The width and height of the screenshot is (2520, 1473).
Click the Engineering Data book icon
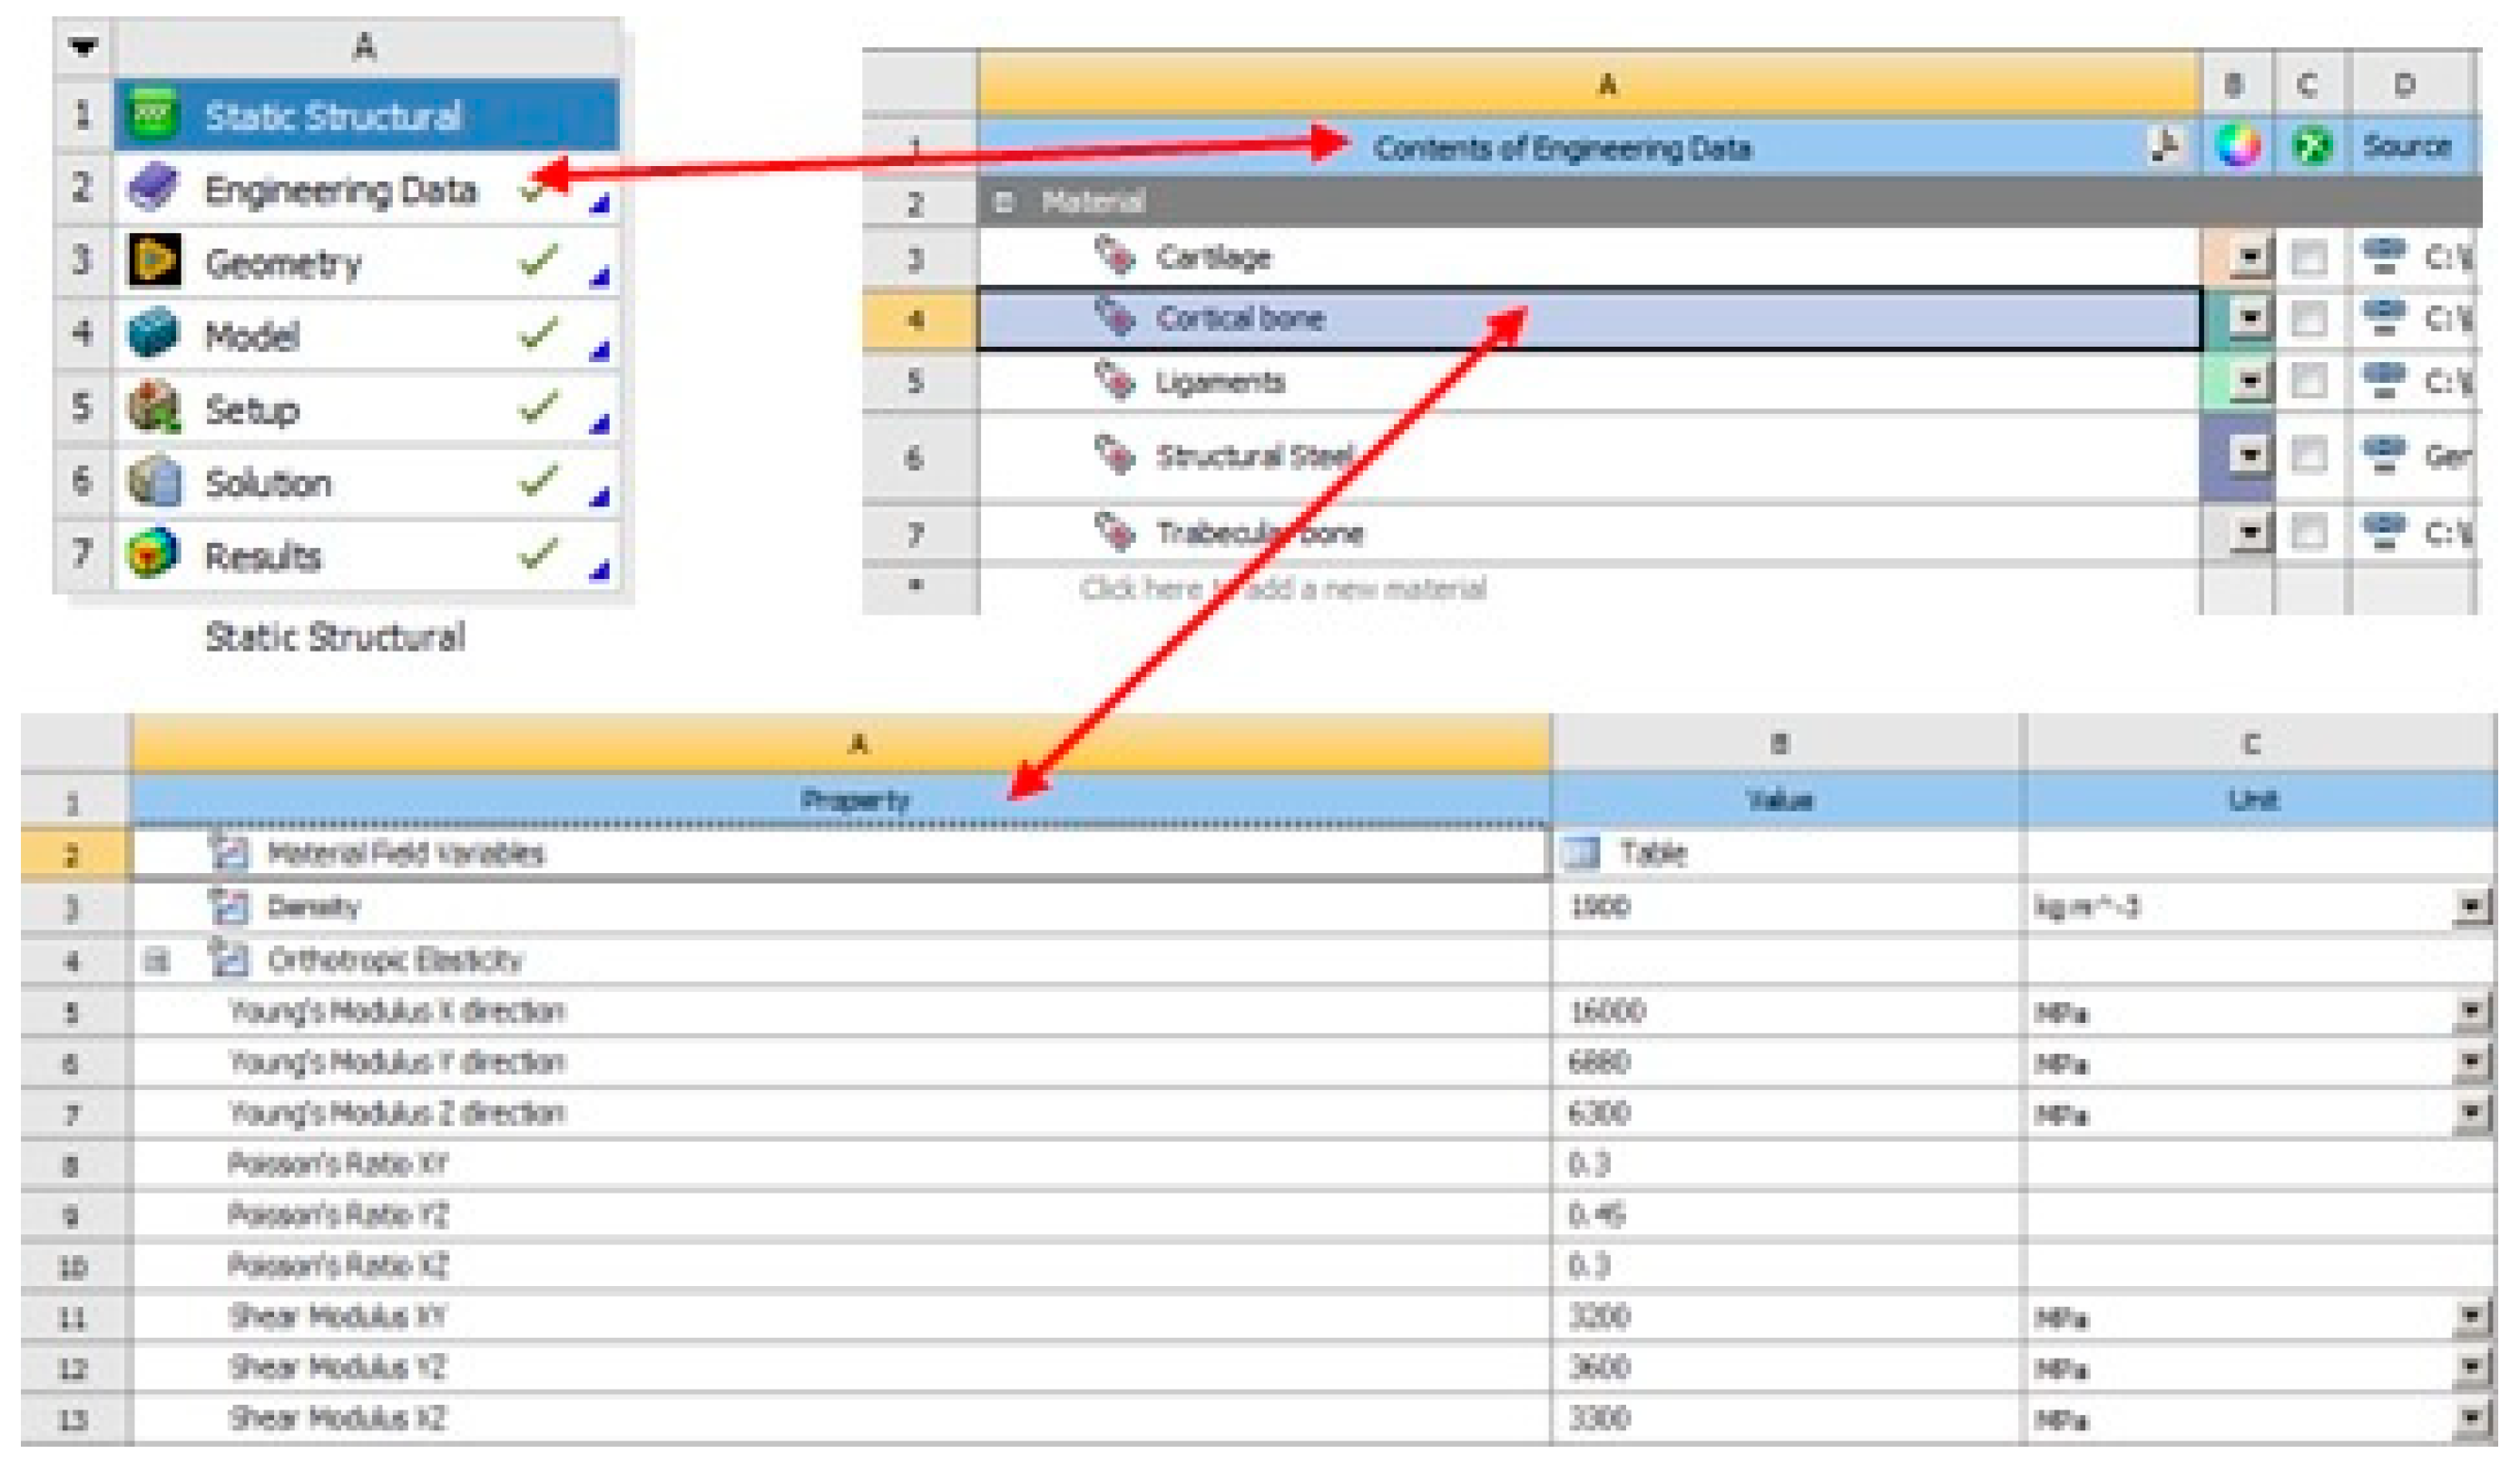[x=153, y=188]
